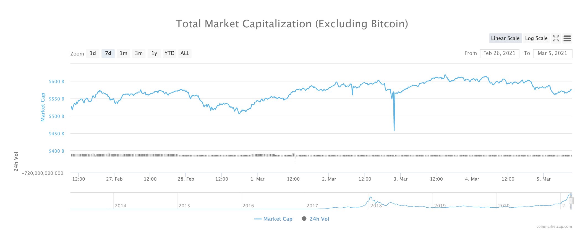Viewport: 585px width, 238px height.
Task: Open the coinmarketcap.com credit link
Action: coord(554,226)
